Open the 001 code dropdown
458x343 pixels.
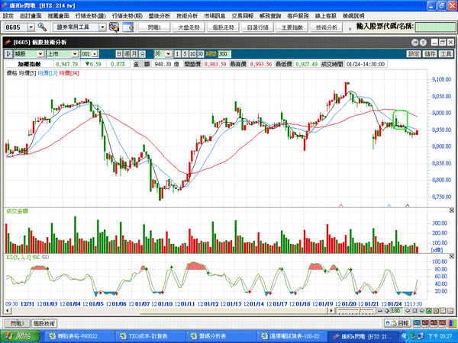click(95, 54)
